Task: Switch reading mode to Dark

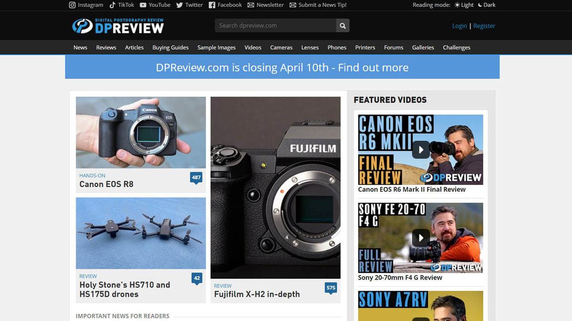Action: coord(486,5)
